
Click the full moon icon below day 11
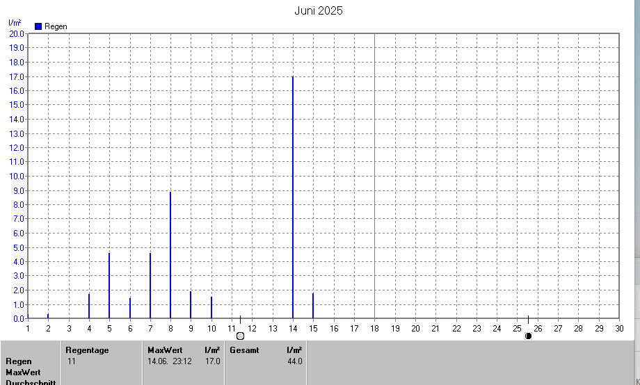click(241, 336)
